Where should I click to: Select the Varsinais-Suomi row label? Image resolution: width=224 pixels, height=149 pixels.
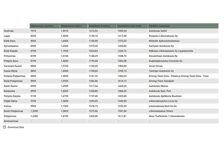[x=13, y=66]
